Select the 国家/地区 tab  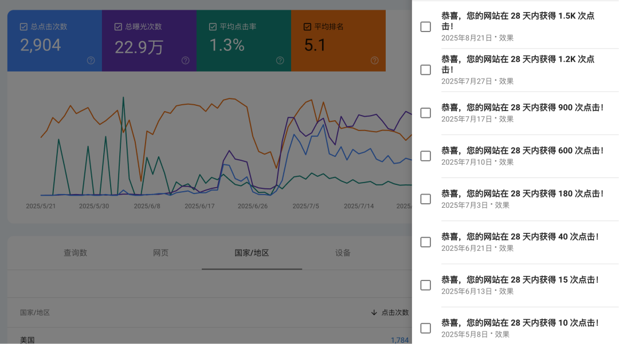point(252,252)
